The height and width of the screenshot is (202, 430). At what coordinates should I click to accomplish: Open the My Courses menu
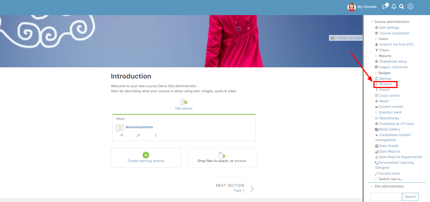(x=367, y=7)
